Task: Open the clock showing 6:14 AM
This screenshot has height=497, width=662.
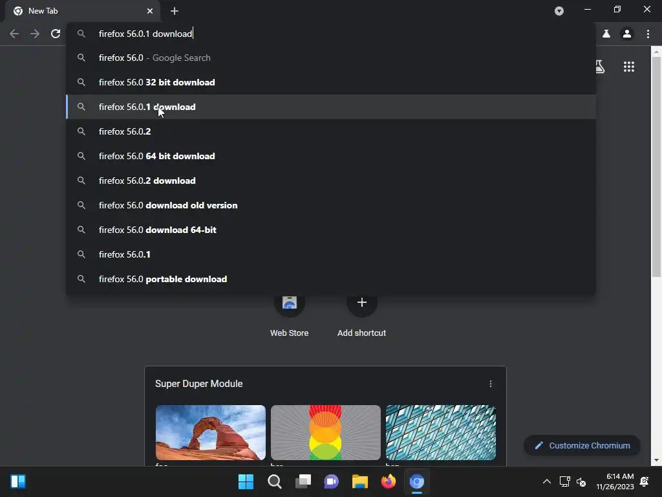Action: 615,481
